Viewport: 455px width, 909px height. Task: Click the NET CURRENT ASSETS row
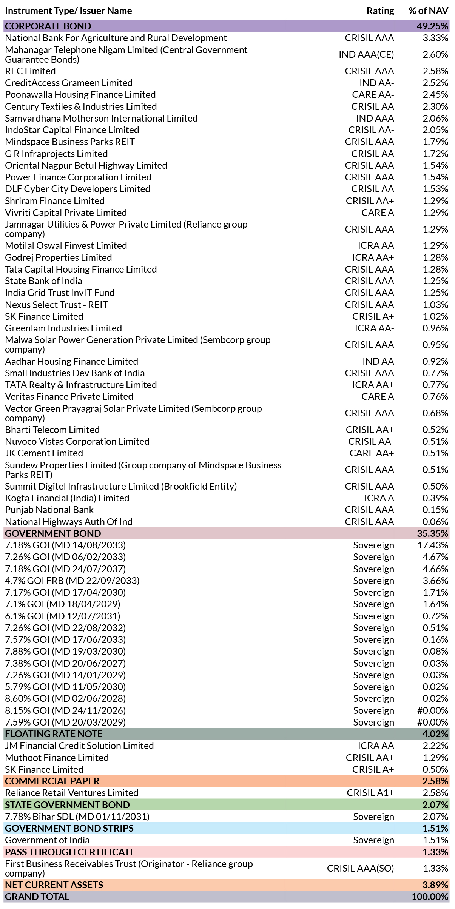tap(227, 885)
